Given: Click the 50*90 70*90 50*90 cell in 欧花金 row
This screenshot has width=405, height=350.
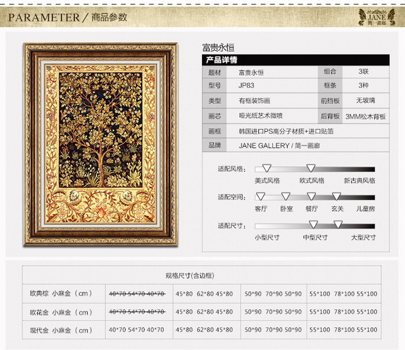Looking at the screenshot, I should tap(273, 312).
